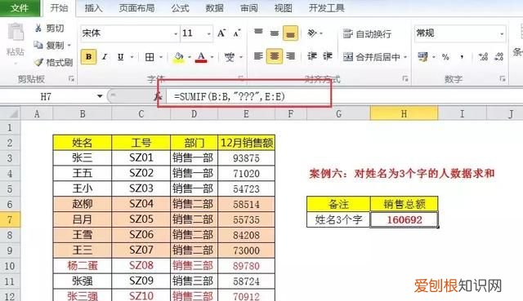Select cell containing 160692
Screen dimensions: 523x301
click(404, 219)
